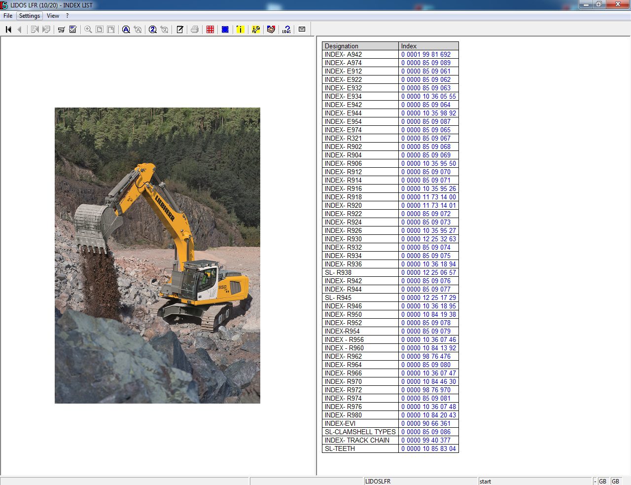Activate the zoom magnifier tool

(x=87, y=29)
